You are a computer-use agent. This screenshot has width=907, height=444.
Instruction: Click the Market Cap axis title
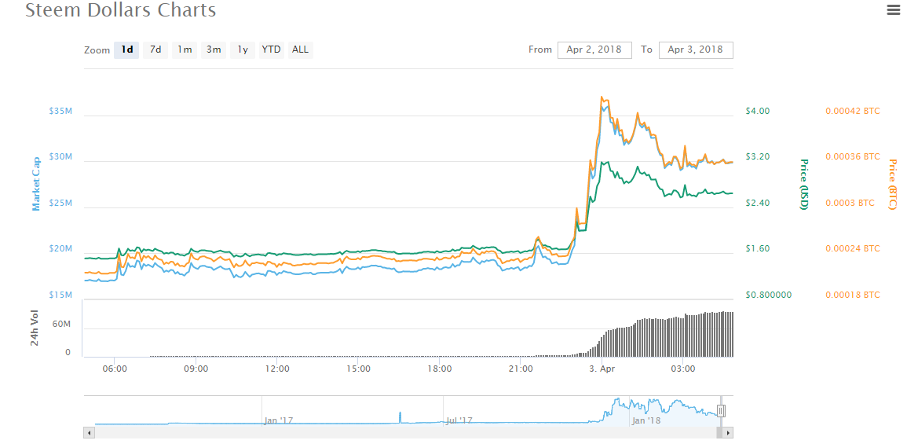pos(36,184)
